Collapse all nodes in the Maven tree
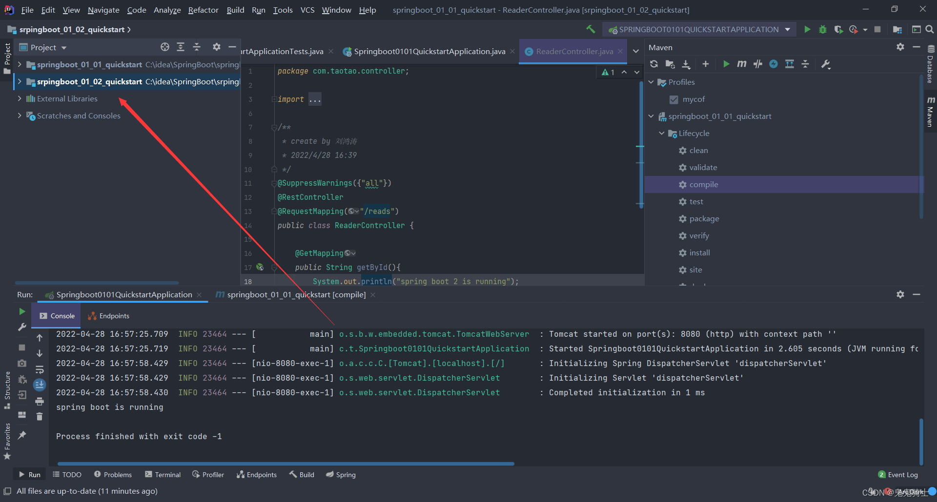The width and height of the screenshot is (937, 502). pos(805,64)
